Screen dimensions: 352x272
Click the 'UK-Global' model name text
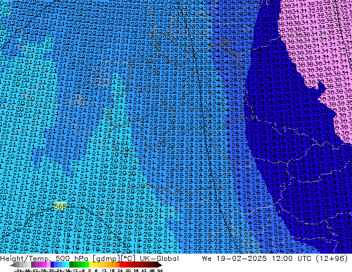(x=159, y=259)
